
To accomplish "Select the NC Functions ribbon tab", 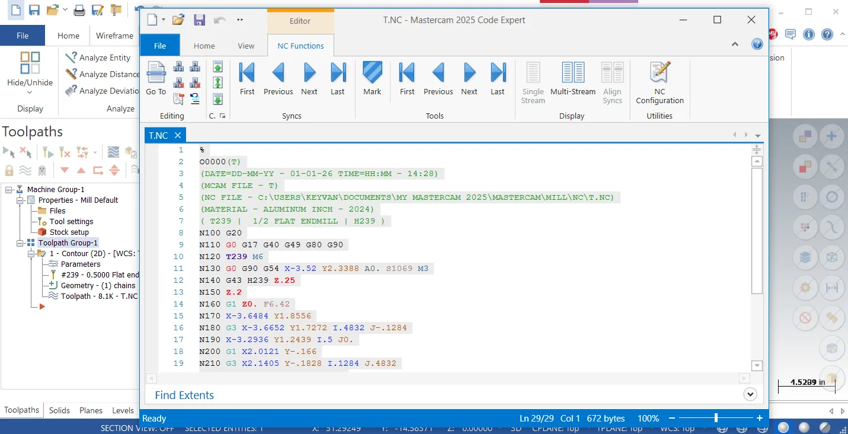I will coord(300,46).
